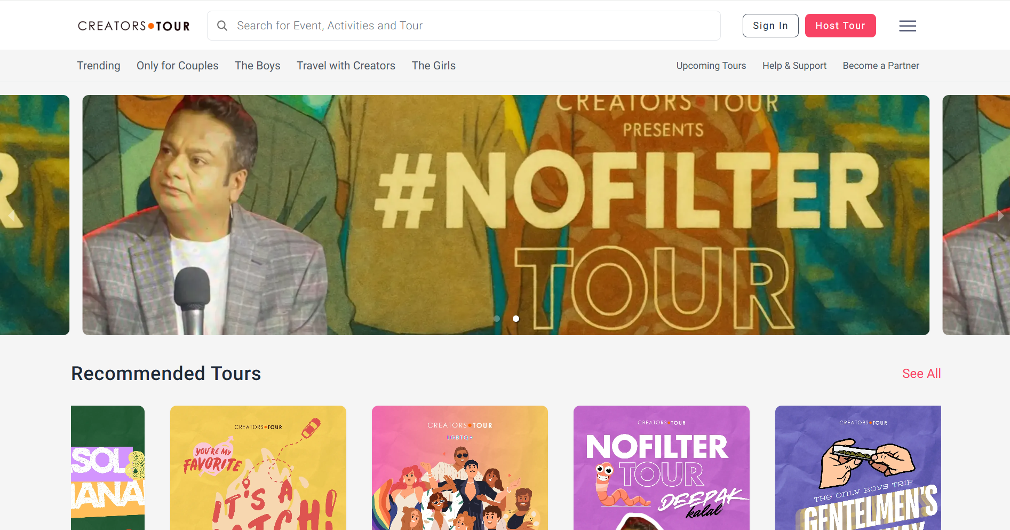Advance carousel with the right arrow

[x=1000, y=216]
